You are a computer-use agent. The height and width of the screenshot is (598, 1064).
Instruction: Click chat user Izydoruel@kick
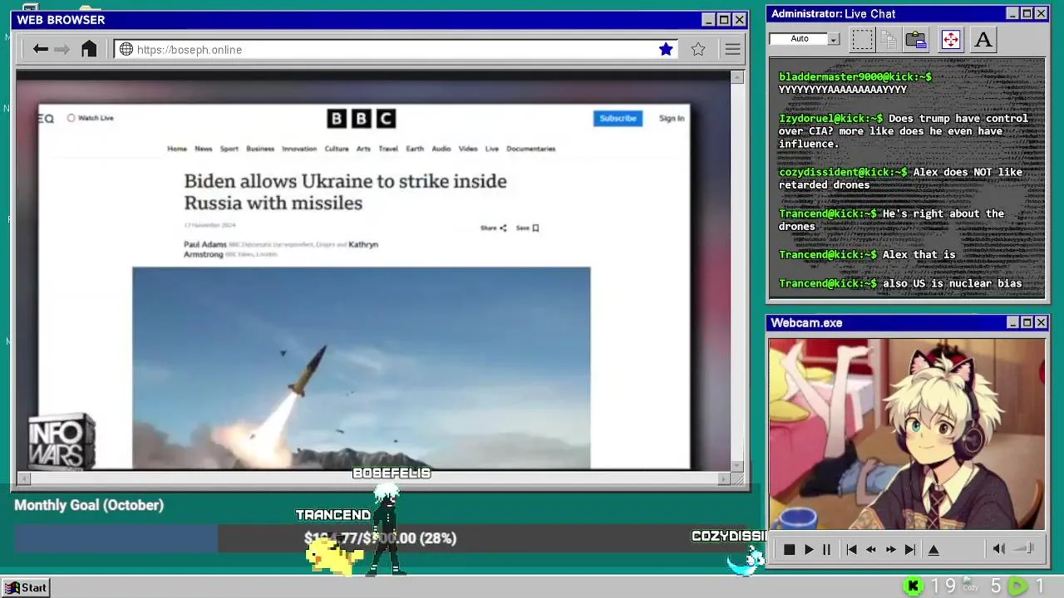point(830,118)
